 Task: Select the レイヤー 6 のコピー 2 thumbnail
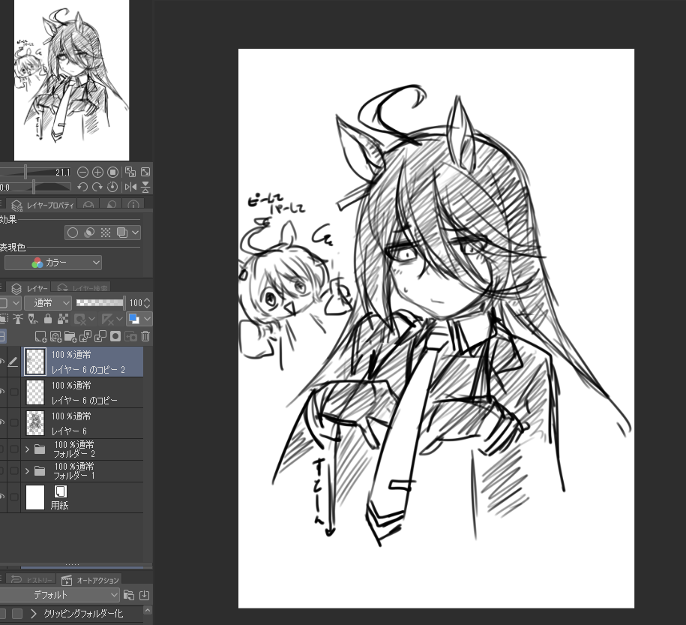(x=35, y=361)
